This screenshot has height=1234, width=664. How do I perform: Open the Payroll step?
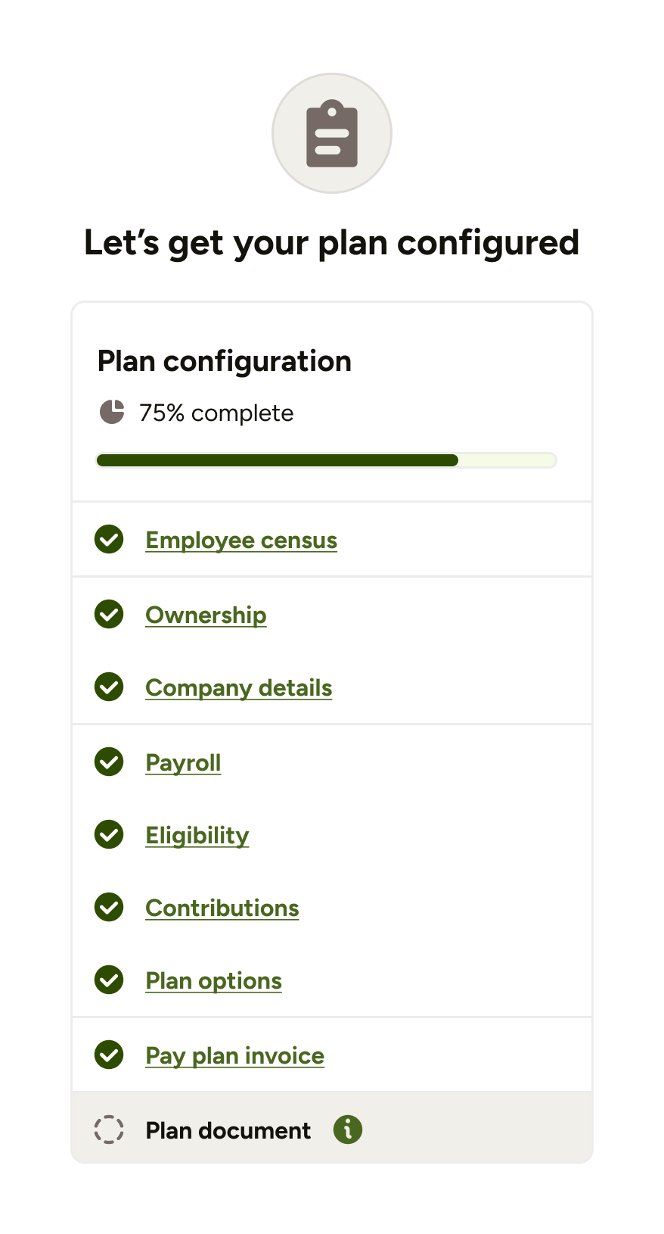click(x=183, y=762)
